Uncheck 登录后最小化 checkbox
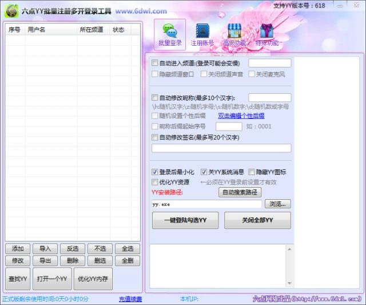 (x=155, y=172)
